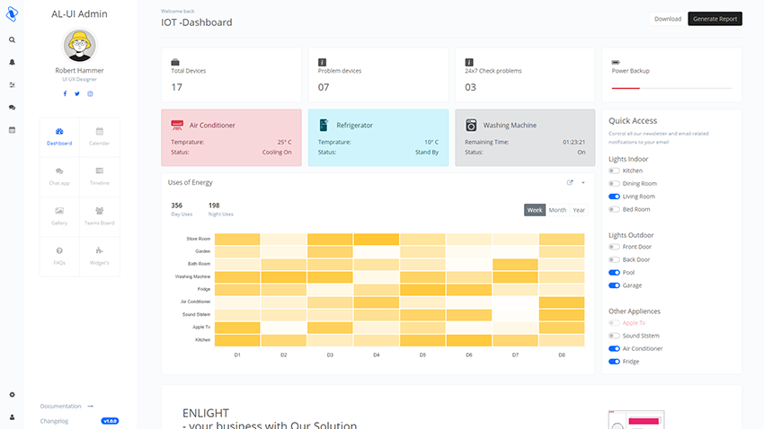Switch energy chart to Year view

tap(579, 210)
